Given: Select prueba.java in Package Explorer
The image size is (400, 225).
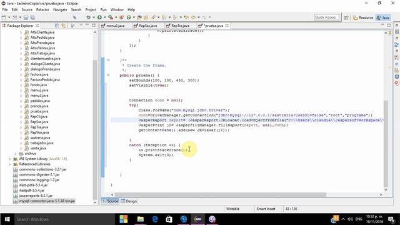Looking at the screenshot, I should click(39, 111).
